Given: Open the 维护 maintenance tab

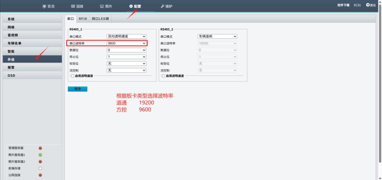Looking at the screenshot, I should 167,6.
